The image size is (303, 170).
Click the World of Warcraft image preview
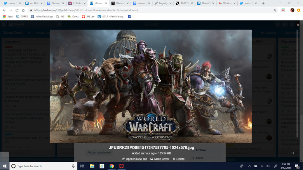[x=151, y=86]
